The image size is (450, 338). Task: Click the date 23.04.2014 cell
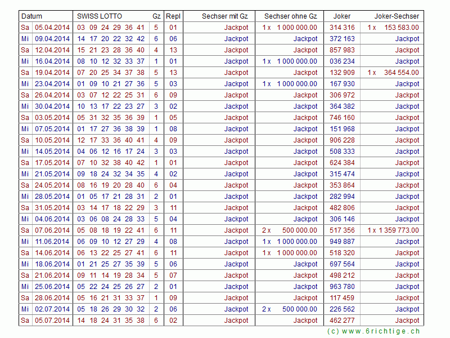52,84
